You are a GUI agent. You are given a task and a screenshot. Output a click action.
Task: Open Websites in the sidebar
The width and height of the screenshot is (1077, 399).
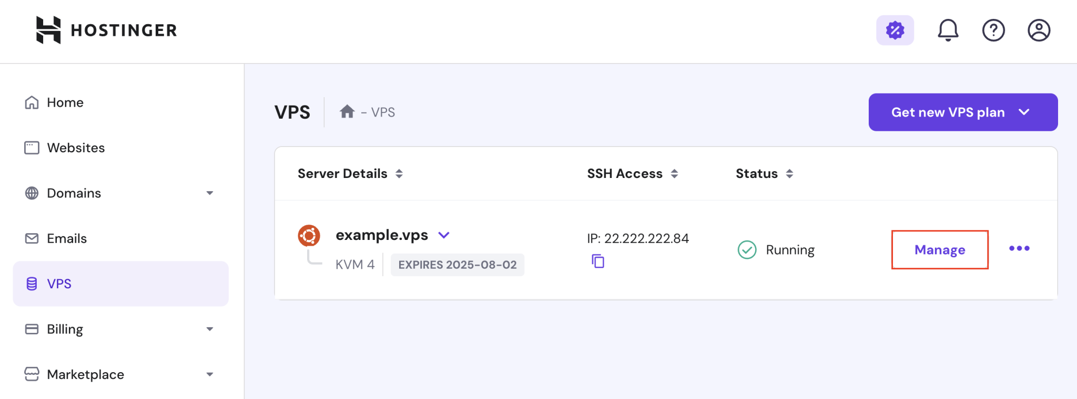[x=75, y=148]
